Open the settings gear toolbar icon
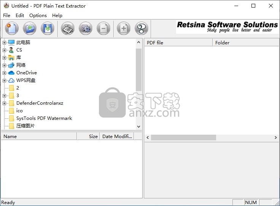Viewport: 280px width, 206px height. [x=86, y=28]
